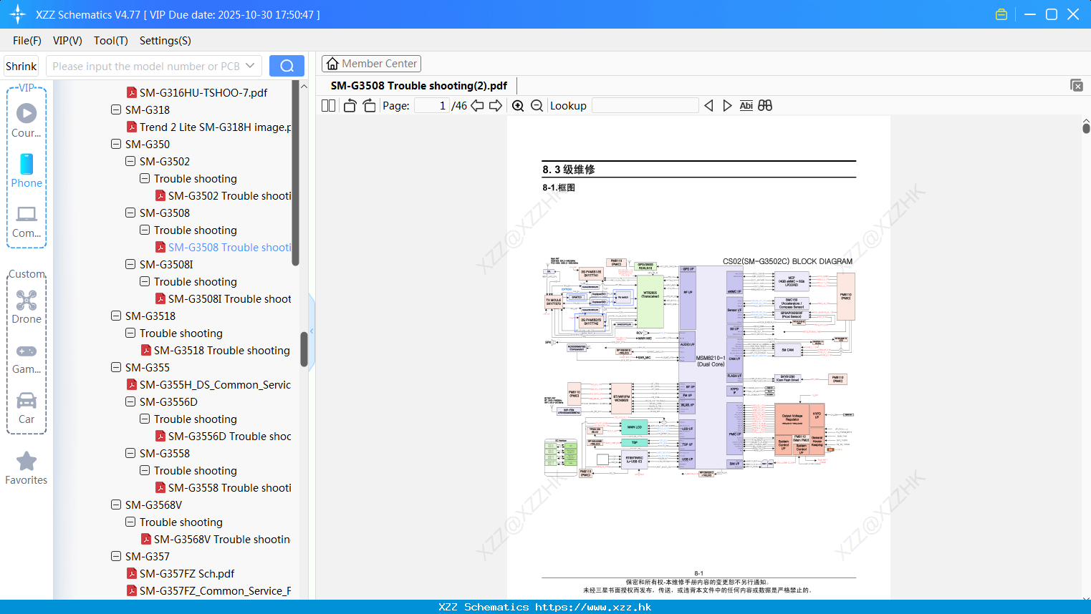Open SM-G3502 Trouble shooting PDF
1091x614 pixels.
[x=224, y=195]
